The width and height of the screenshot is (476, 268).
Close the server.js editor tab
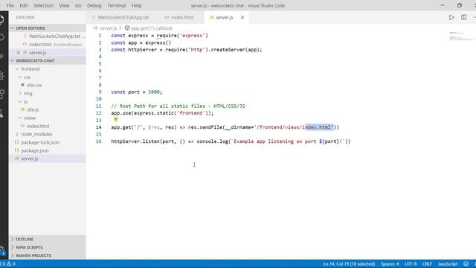(242, 17)
